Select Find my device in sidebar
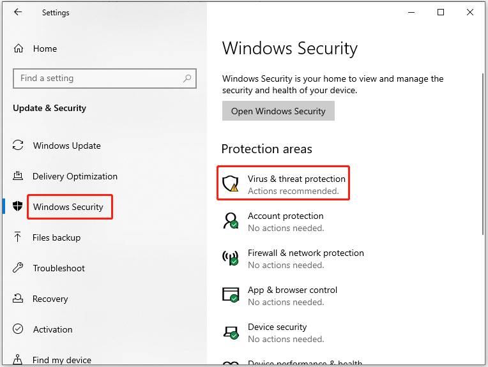The image size is (488, 367). (62, 360)
